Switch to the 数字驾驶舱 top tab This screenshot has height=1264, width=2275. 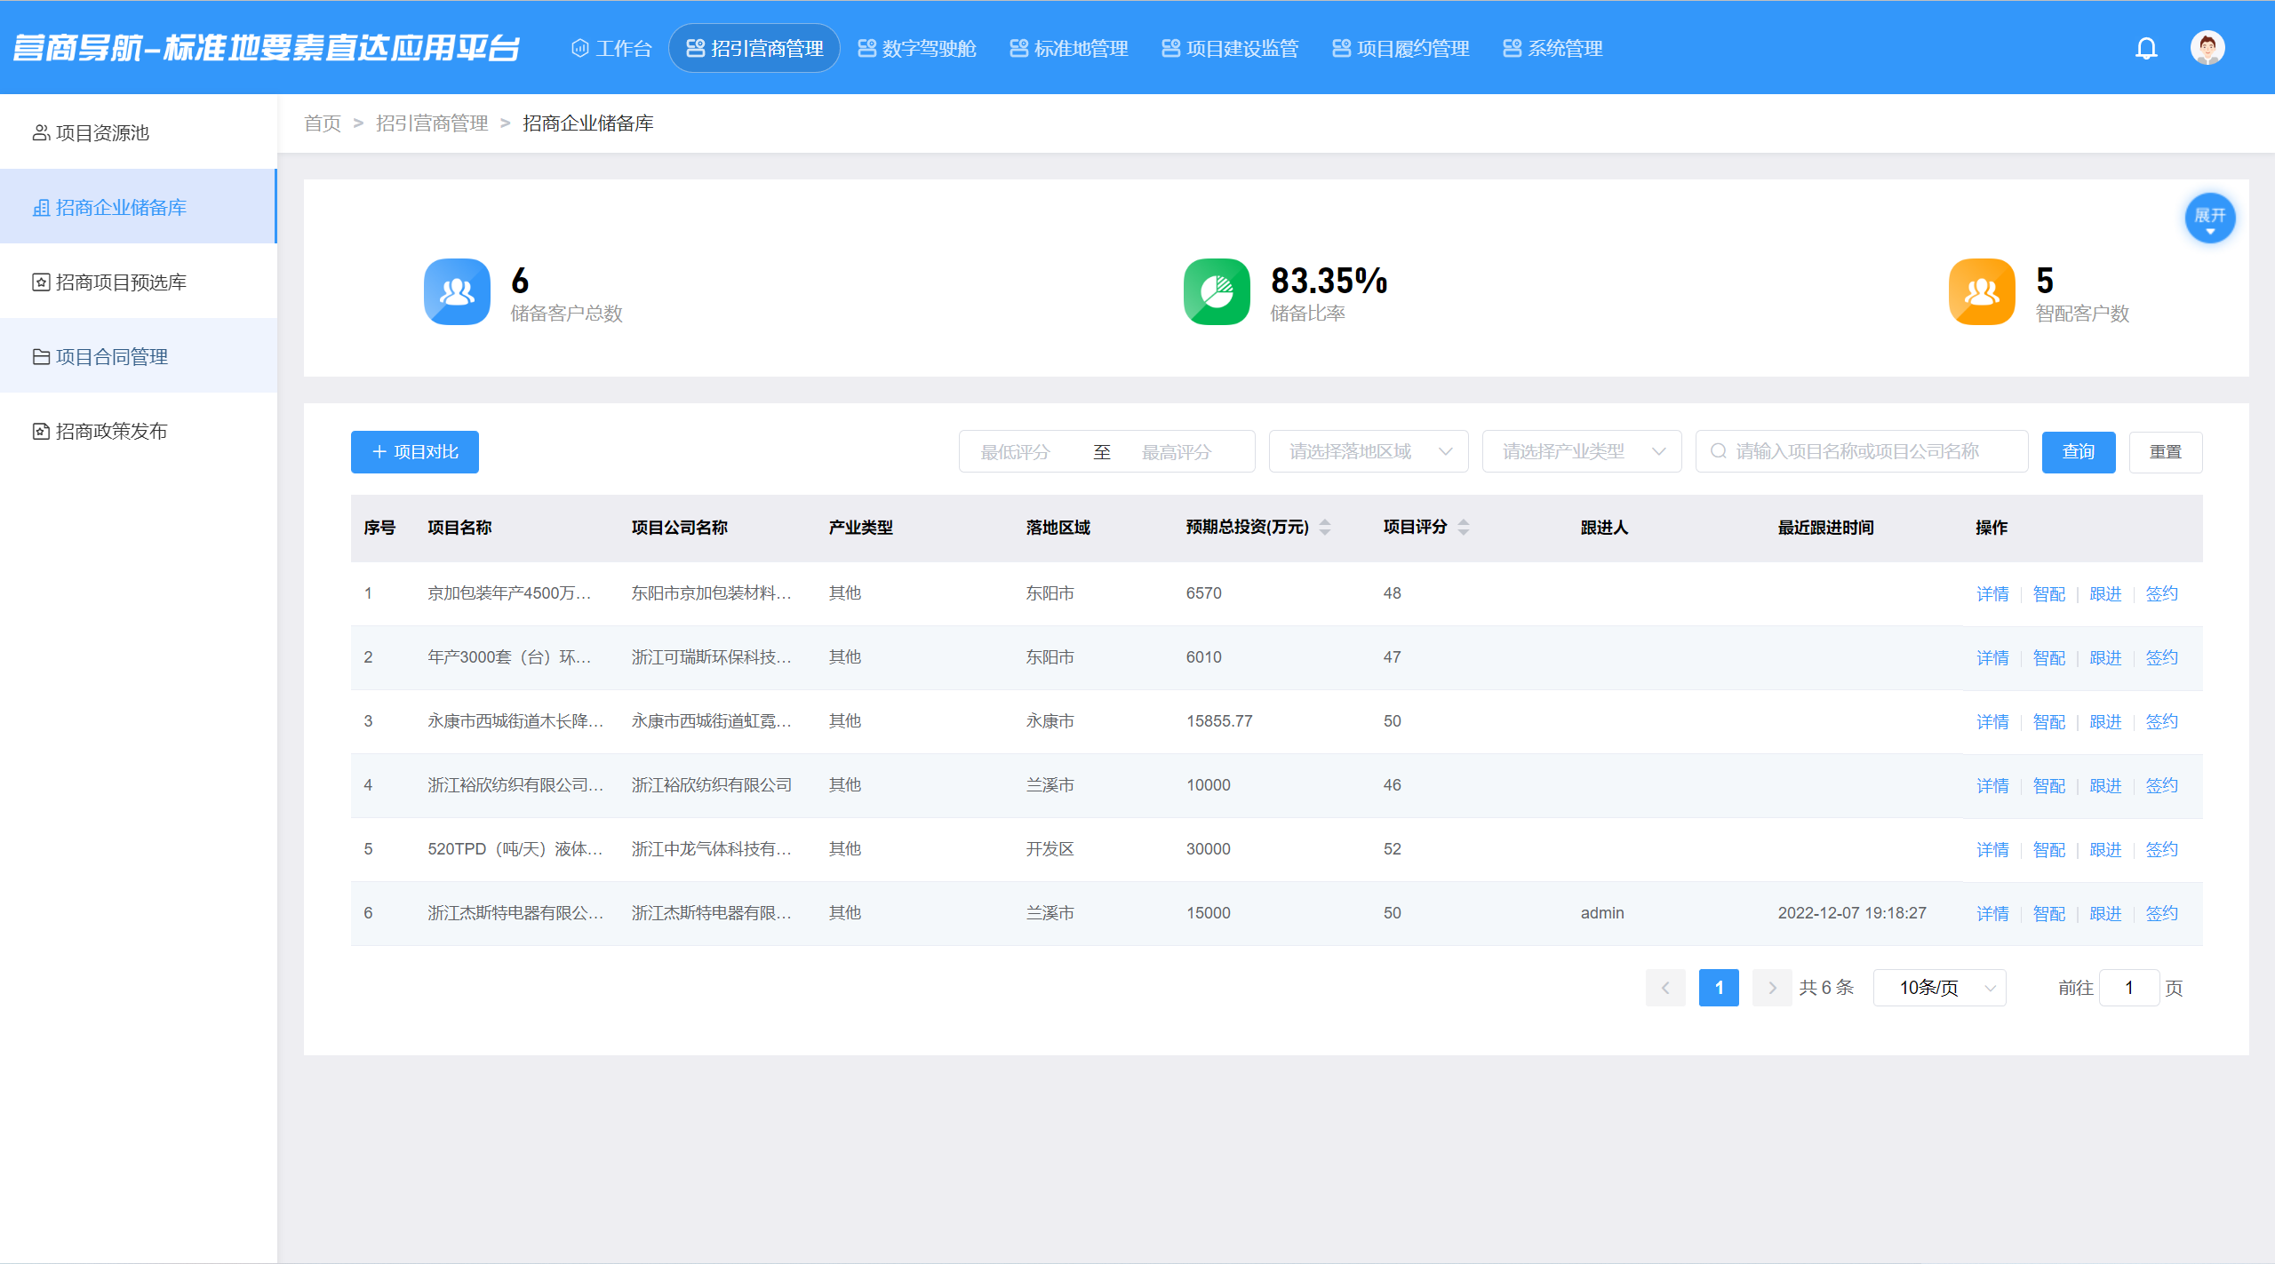[916, 48]
